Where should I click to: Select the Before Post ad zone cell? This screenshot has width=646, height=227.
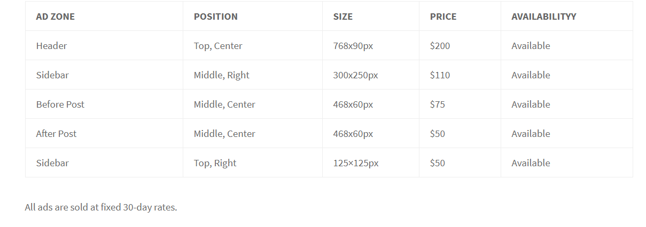[104, 104]
